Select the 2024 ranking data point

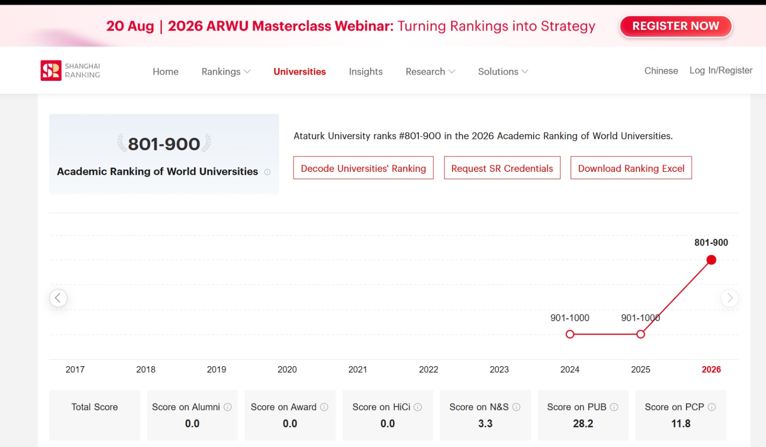(x=570, y=335)
